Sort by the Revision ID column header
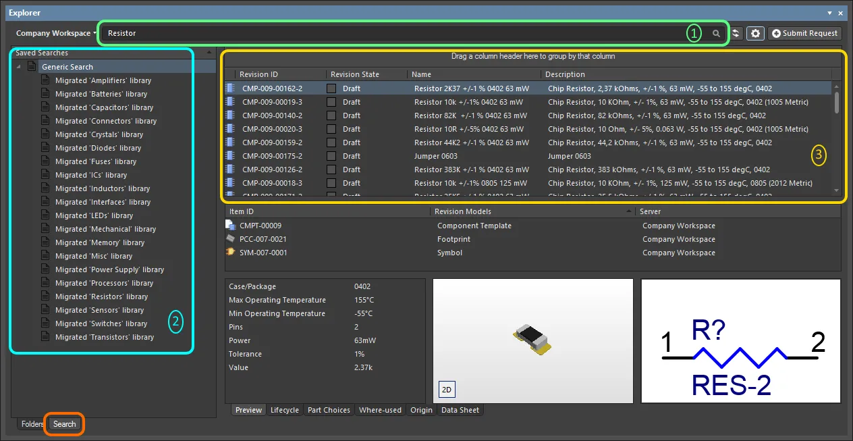The width and height of the screenshot is (853, 441). [260, 74]
